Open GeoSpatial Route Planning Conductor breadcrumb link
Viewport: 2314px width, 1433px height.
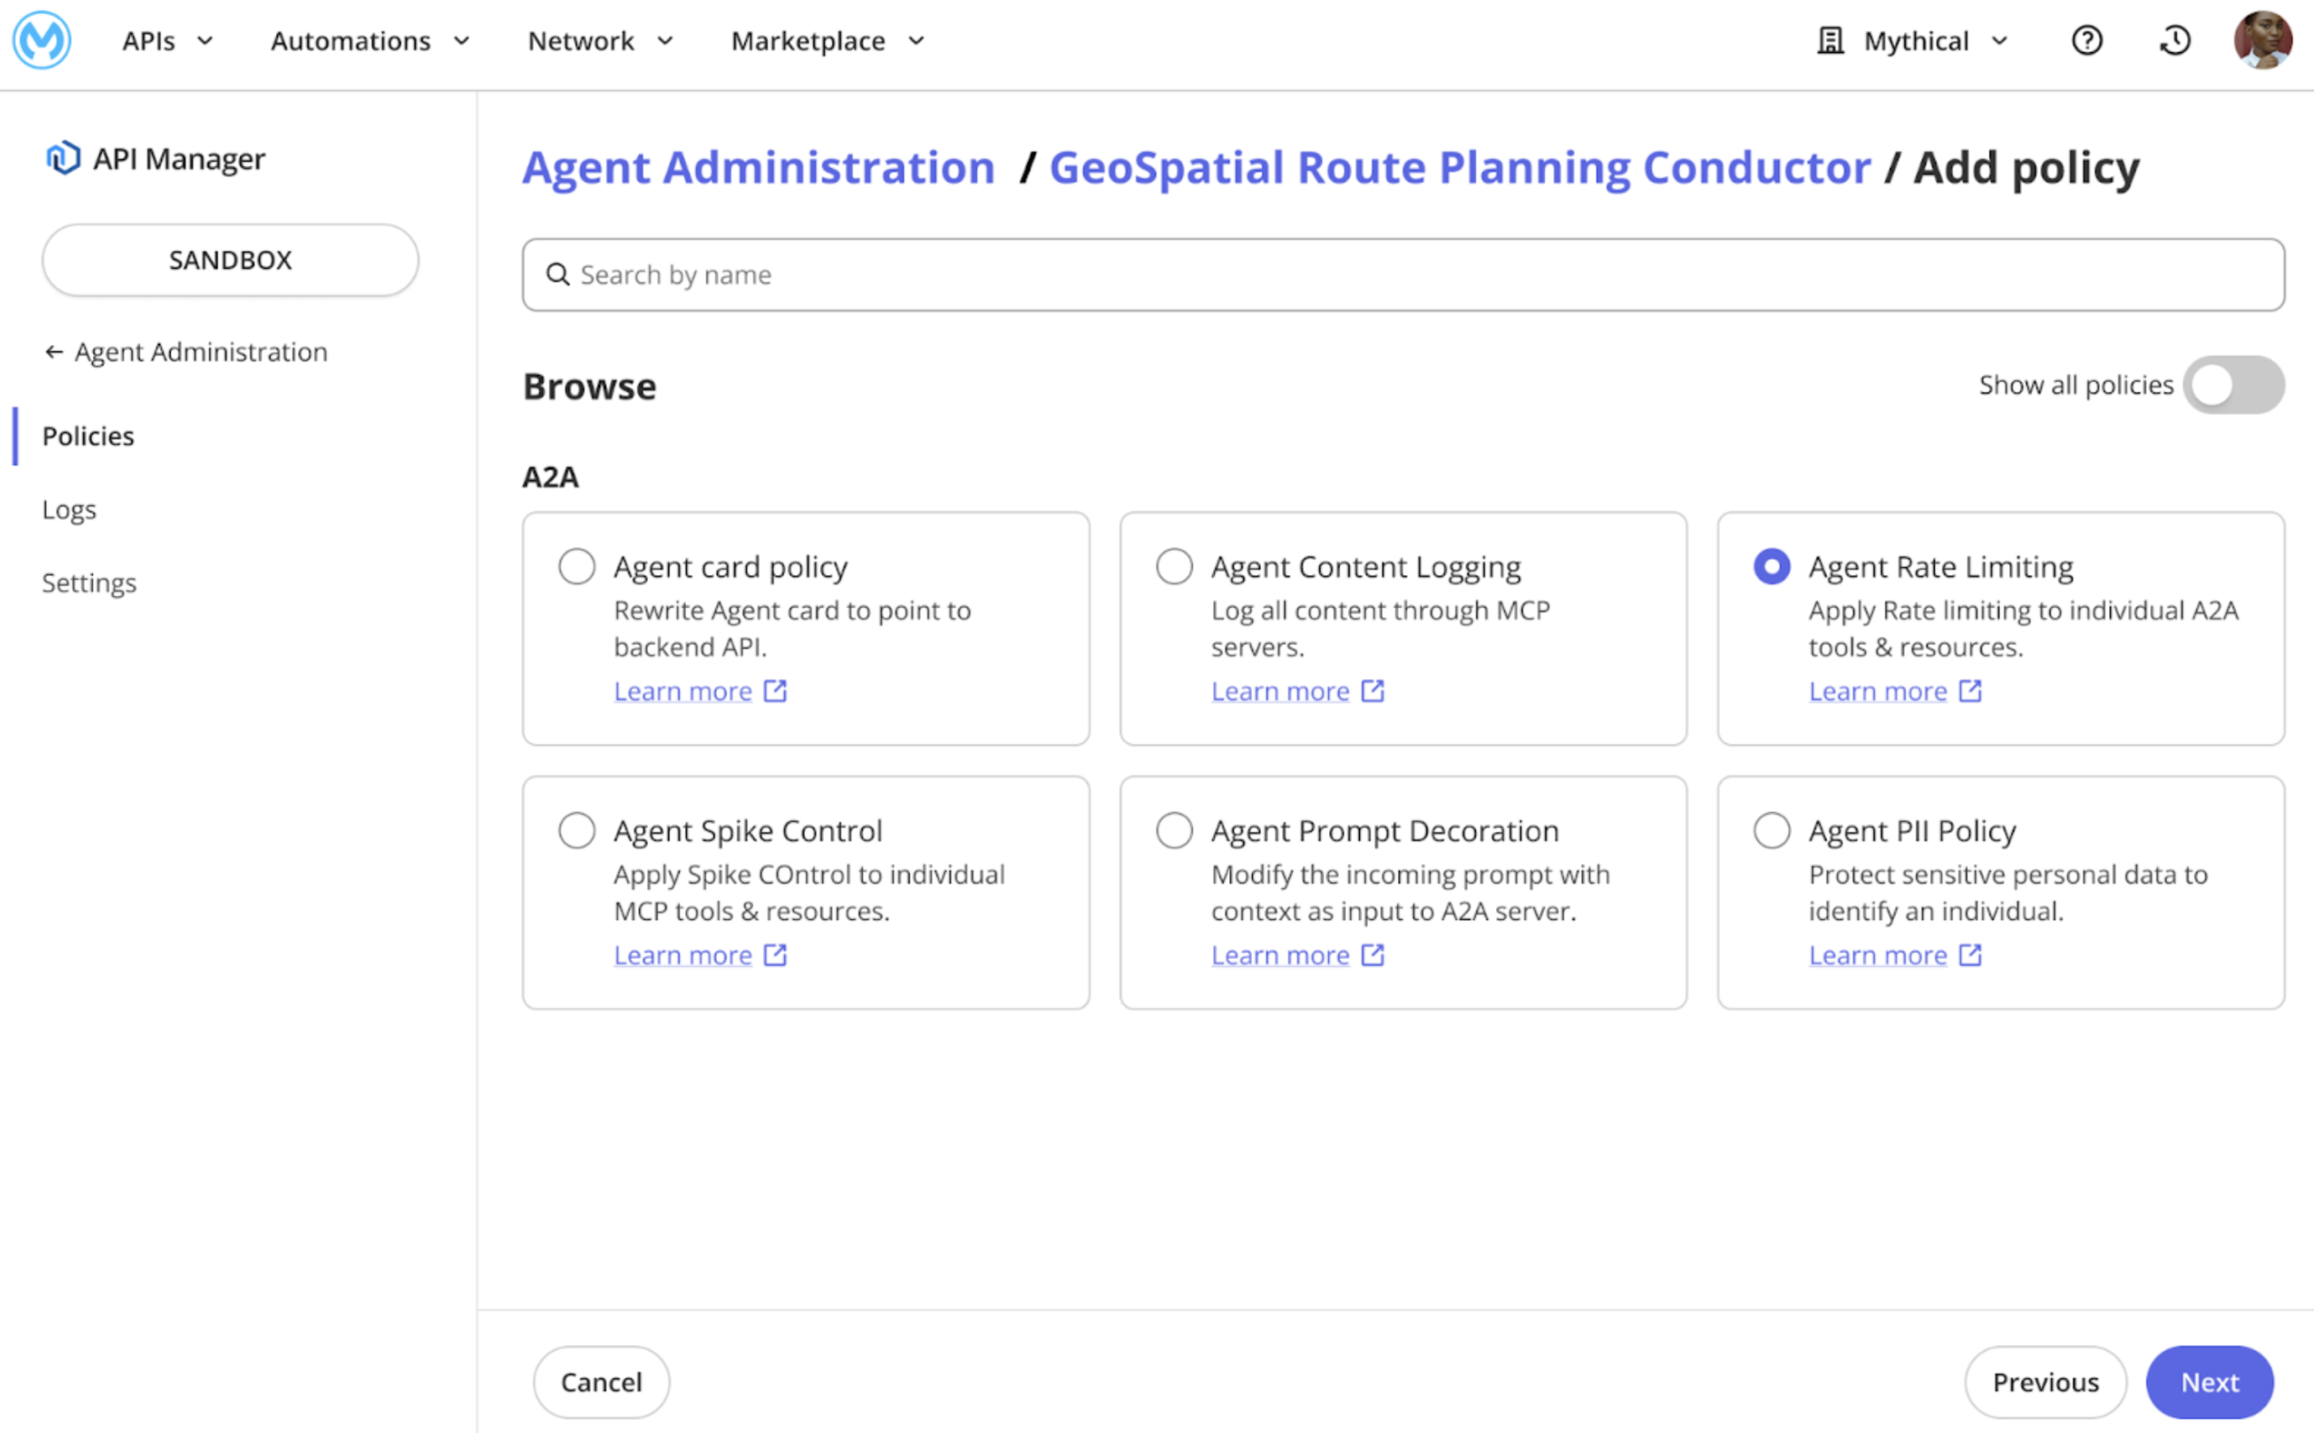click(1460, 167)
